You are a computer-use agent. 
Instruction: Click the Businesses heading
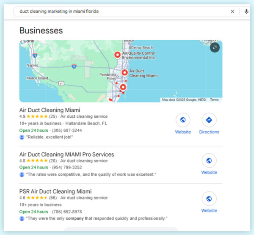pyautogui.click(x=41, y=30)
